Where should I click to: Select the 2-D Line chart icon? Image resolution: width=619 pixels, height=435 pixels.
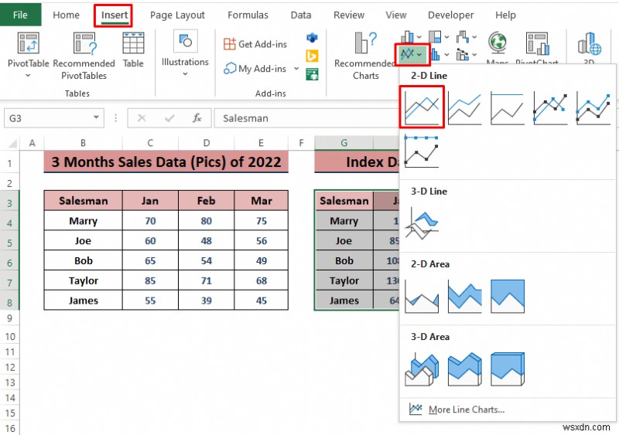[x=422, y=107]
